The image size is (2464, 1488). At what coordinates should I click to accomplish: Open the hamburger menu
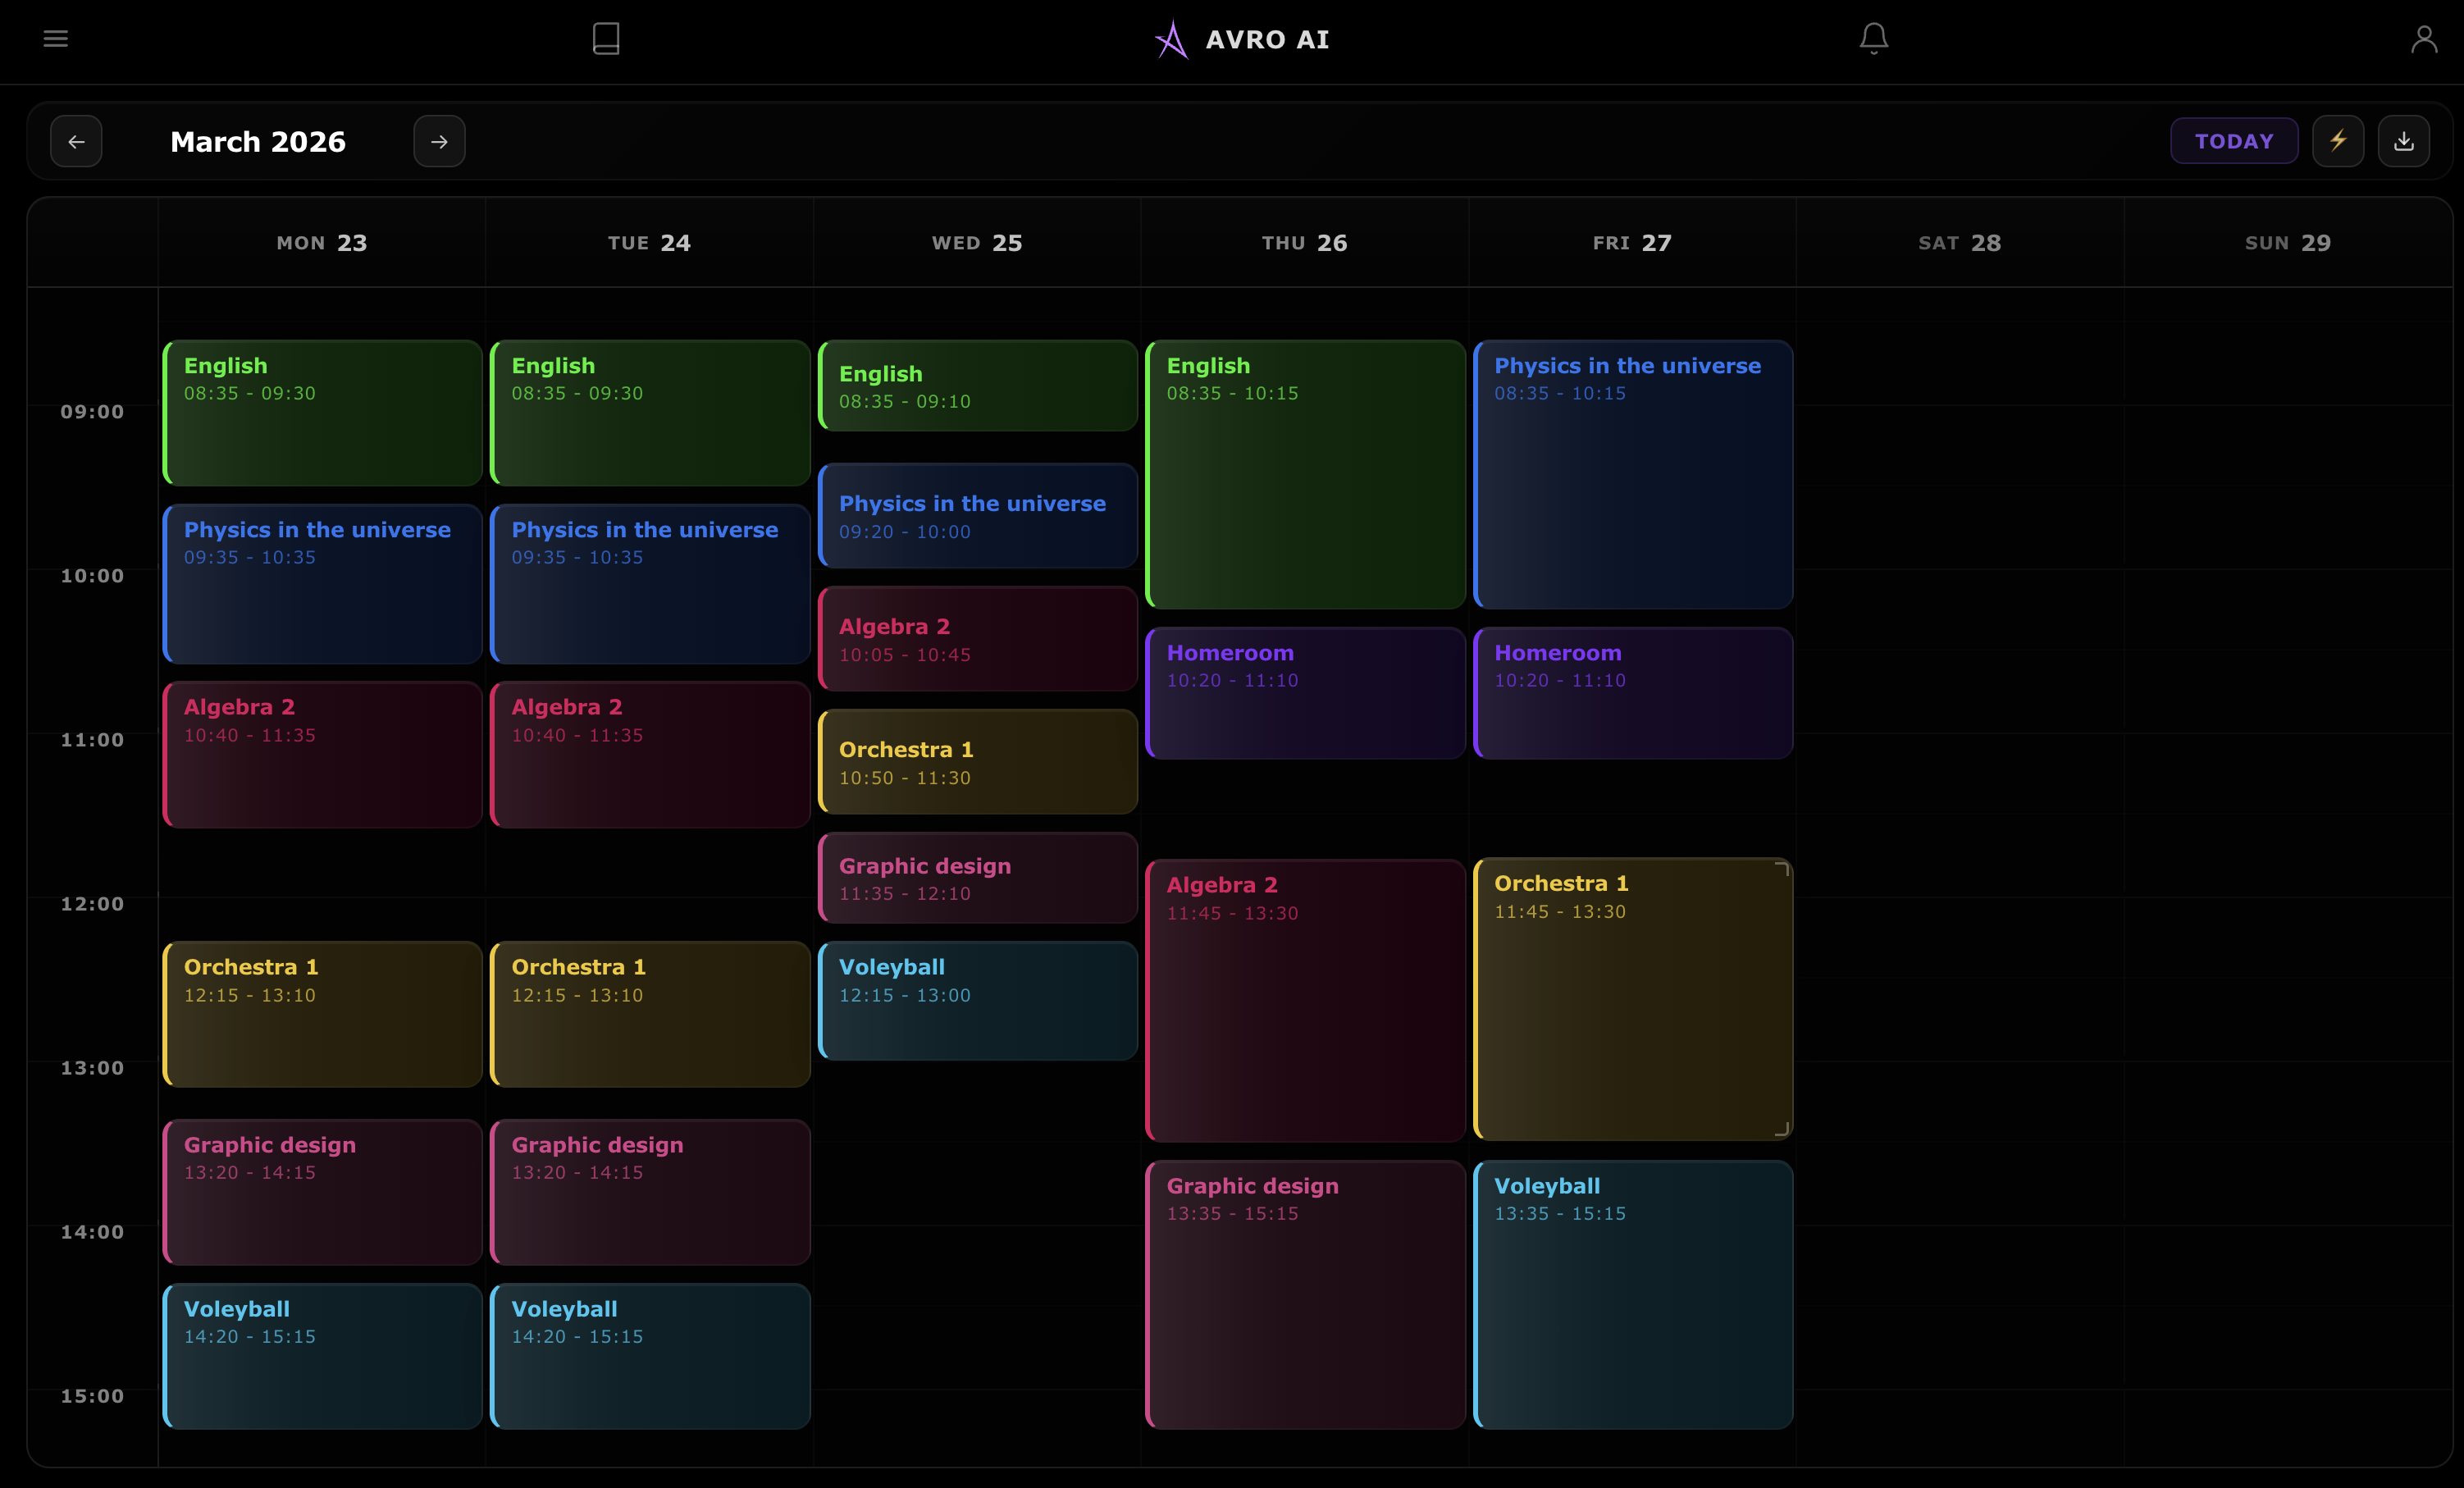[56, 39]
